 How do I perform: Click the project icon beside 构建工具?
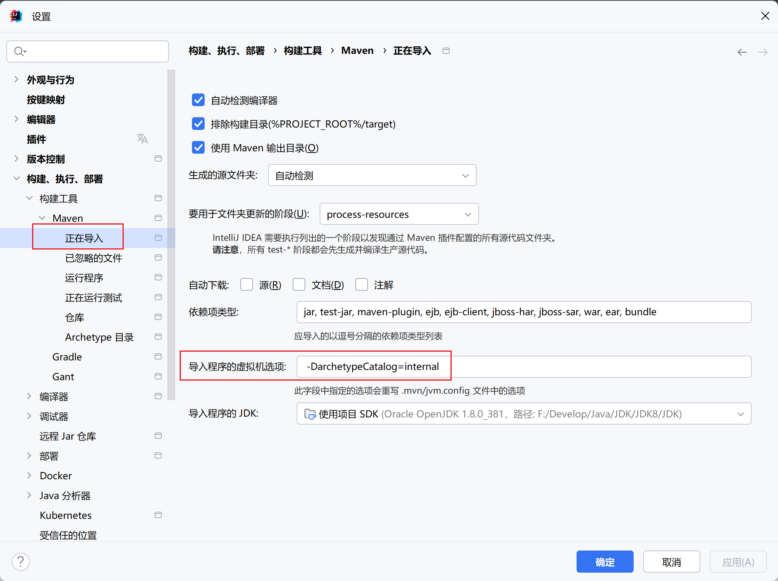click(158, 198)
